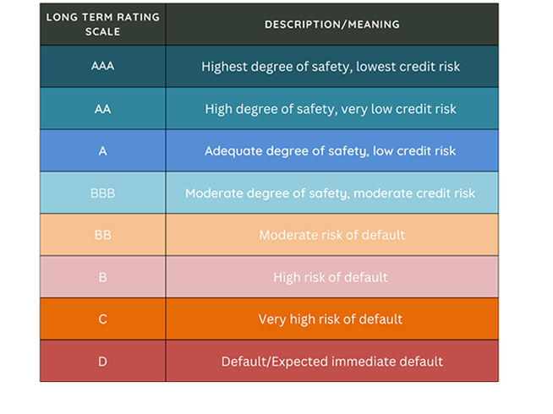Viewport: 553px width, 414px height.
Task: Click 'Adequate degree of safety, low credit risk'
Action: 331,151
